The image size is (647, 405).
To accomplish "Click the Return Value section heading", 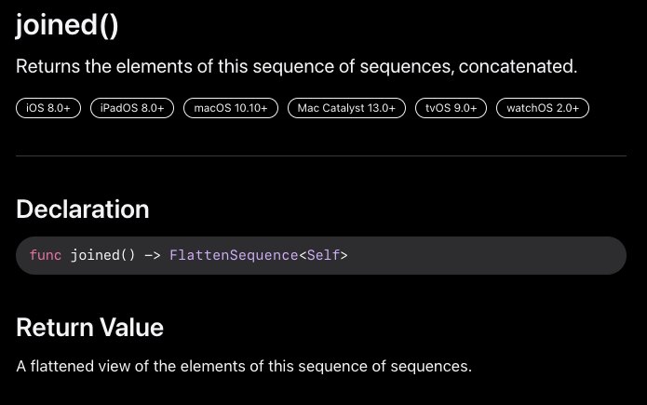I will (90, 327).
